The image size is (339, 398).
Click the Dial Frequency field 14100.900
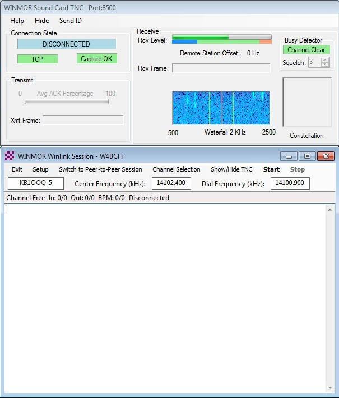[290, 183]
